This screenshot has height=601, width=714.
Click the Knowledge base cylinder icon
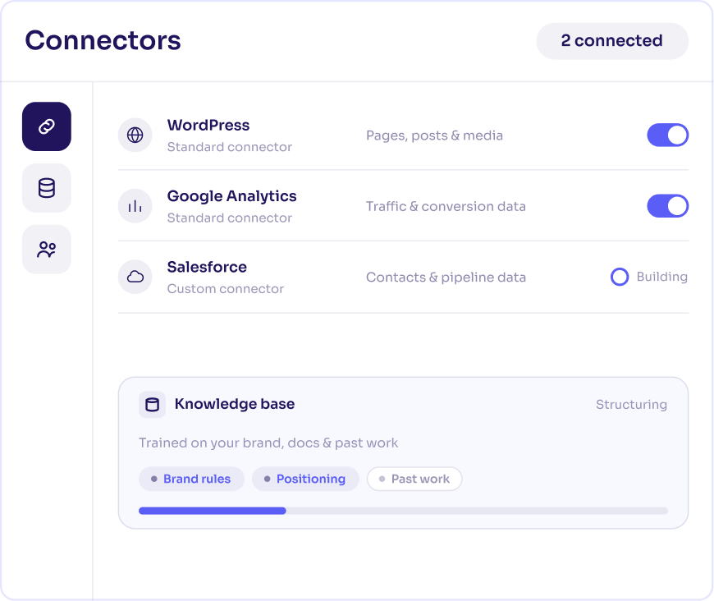point(152,404)
